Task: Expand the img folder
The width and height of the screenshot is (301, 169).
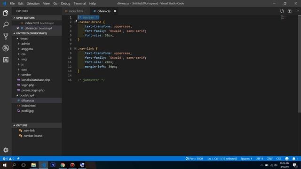Action: [19, 59]
